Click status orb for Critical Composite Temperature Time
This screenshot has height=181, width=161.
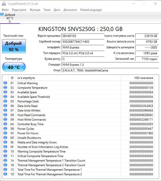pos(5,156)
